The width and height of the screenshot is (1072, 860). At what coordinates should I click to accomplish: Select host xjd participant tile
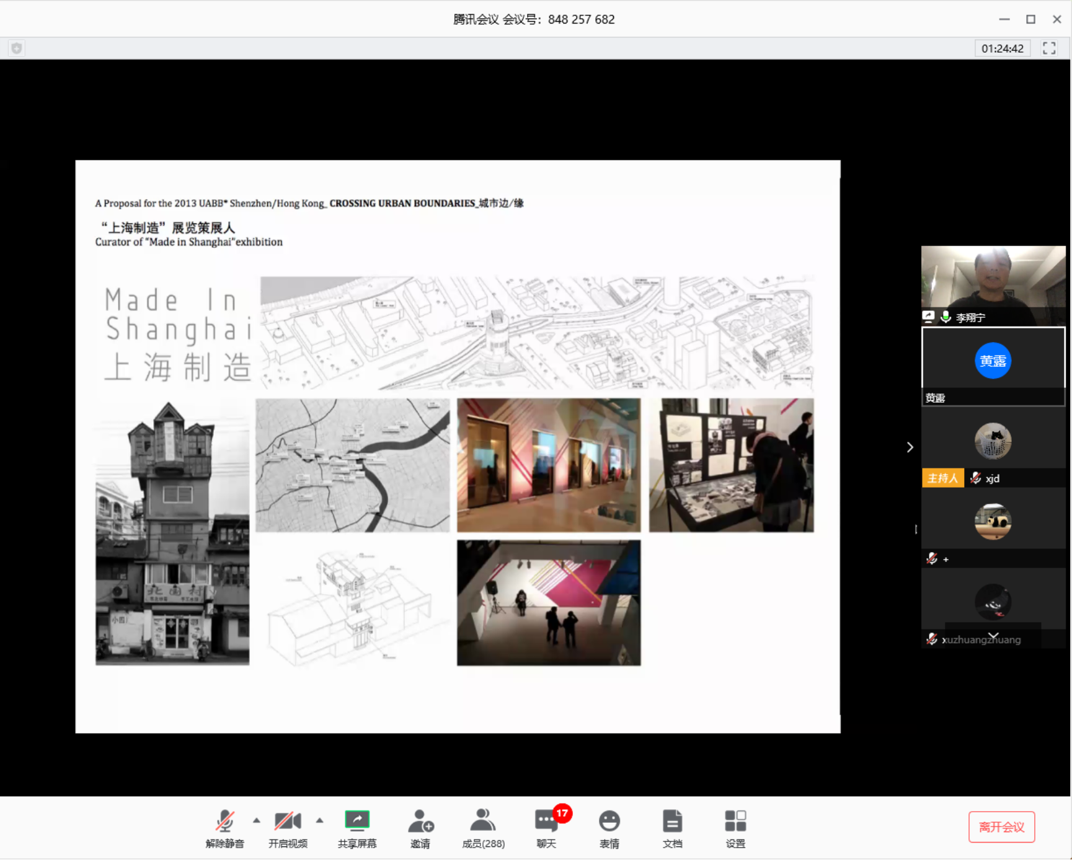point(993,447)
